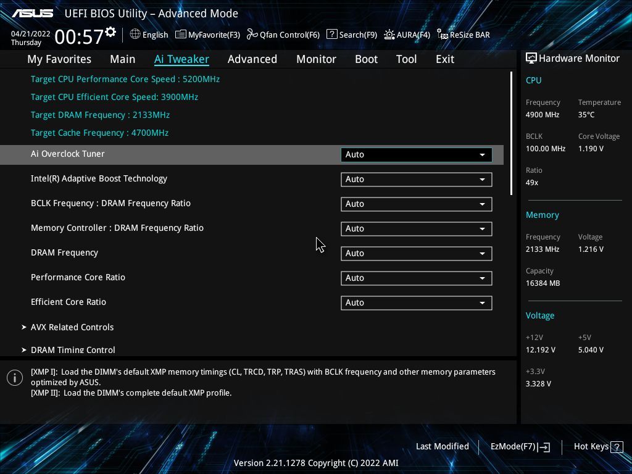The height and width of the screenshot is (474, 632).
Task: Select the Ai Overclock Tuner row label
Action: [68, 154]
